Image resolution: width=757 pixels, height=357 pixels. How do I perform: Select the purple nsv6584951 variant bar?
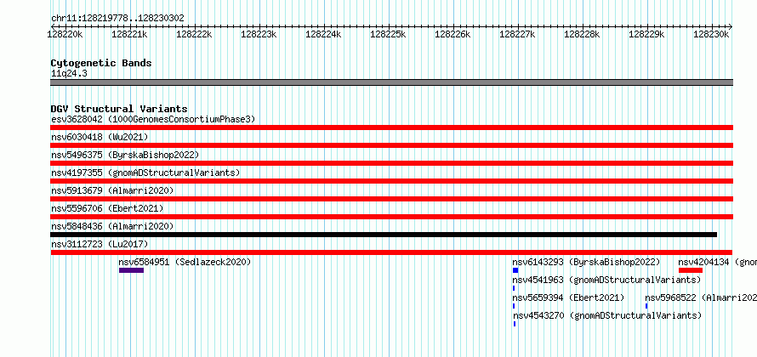(131, 270)
